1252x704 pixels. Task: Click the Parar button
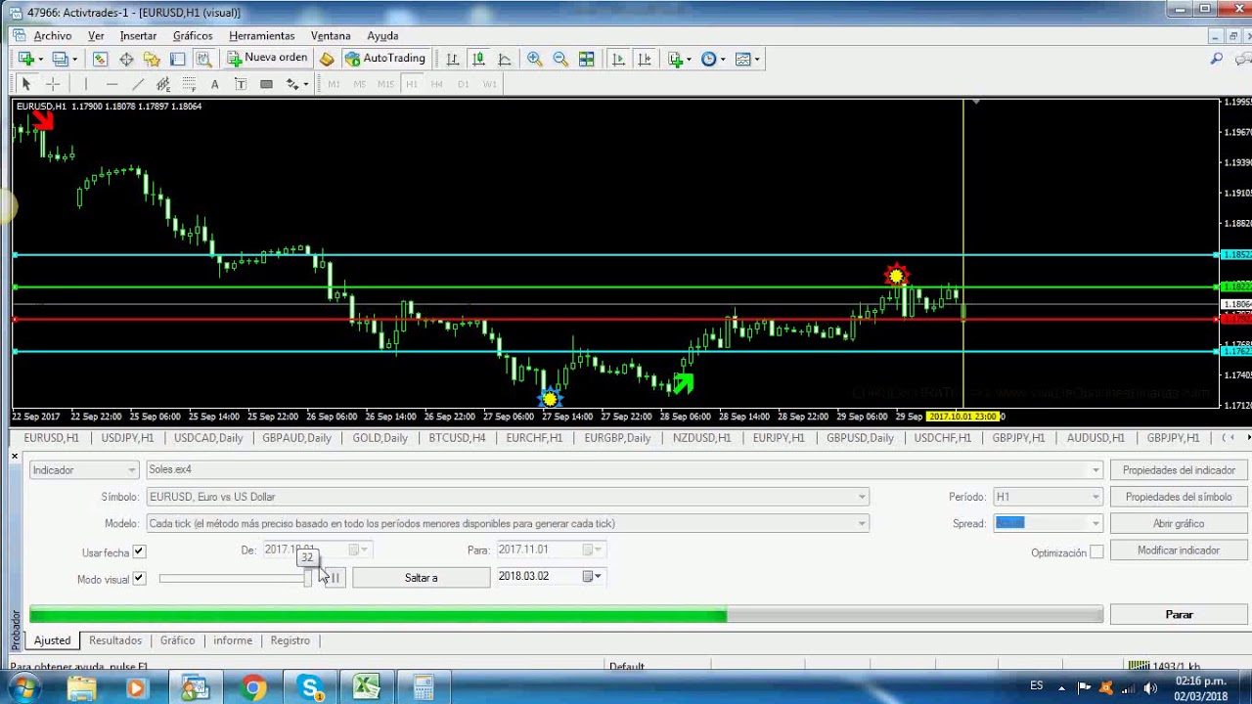pyautogui.click(x=1179, y=614)
